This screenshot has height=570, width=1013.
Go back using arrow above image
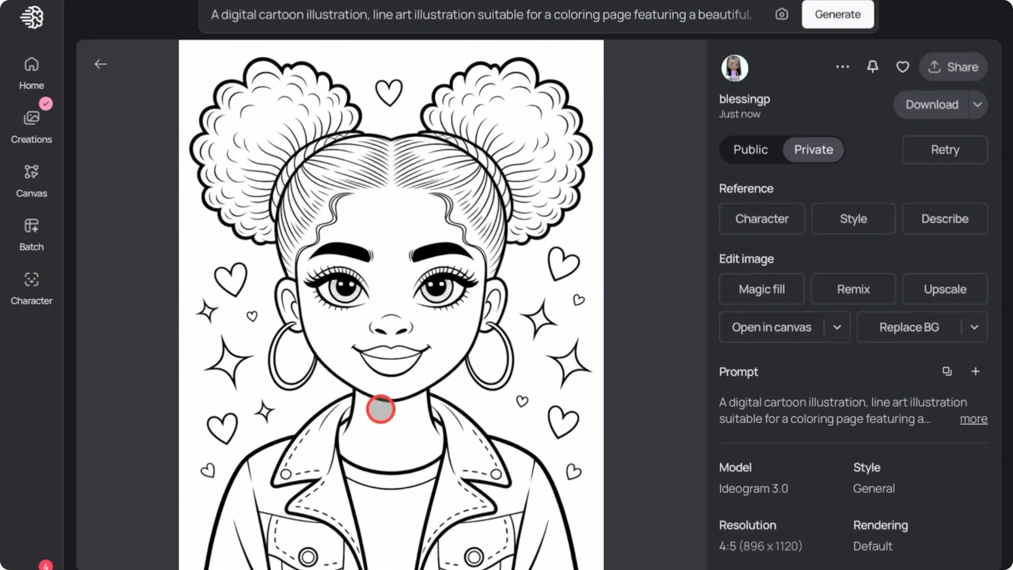coord(100,64)
